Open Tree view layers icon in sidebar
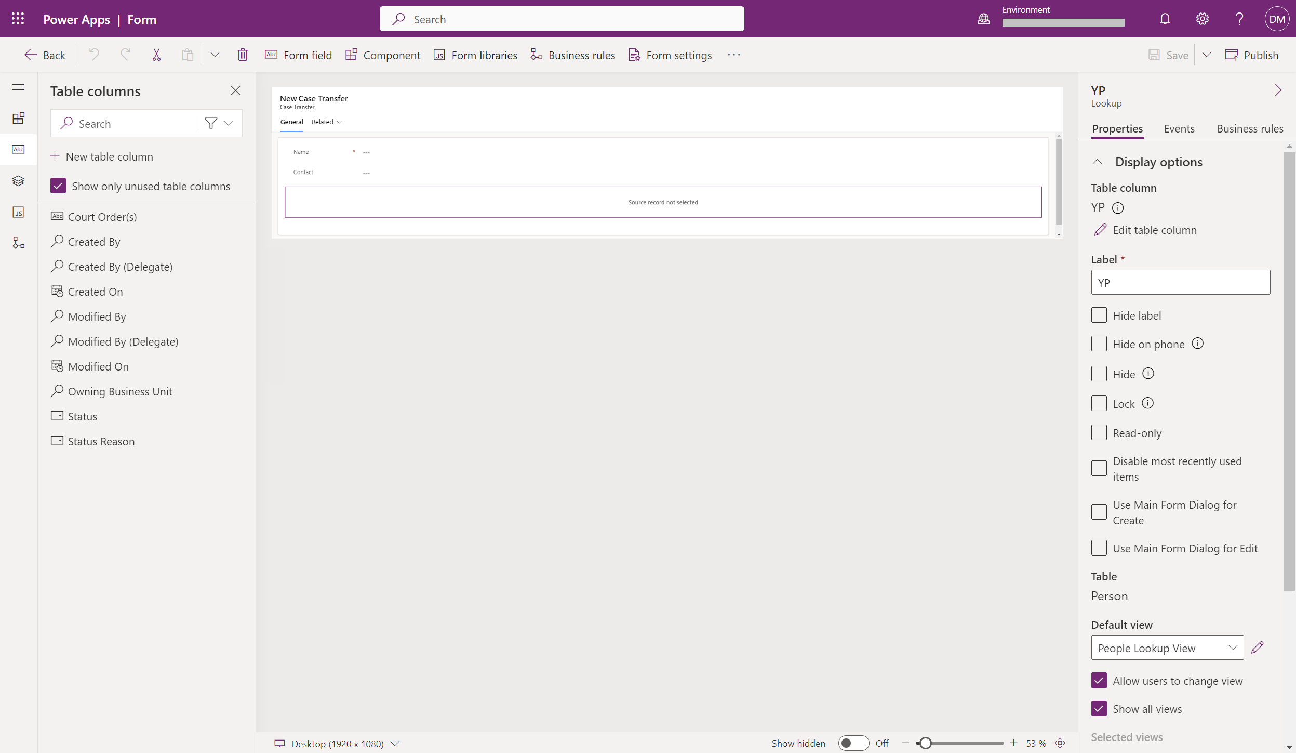 click(18, 181)
